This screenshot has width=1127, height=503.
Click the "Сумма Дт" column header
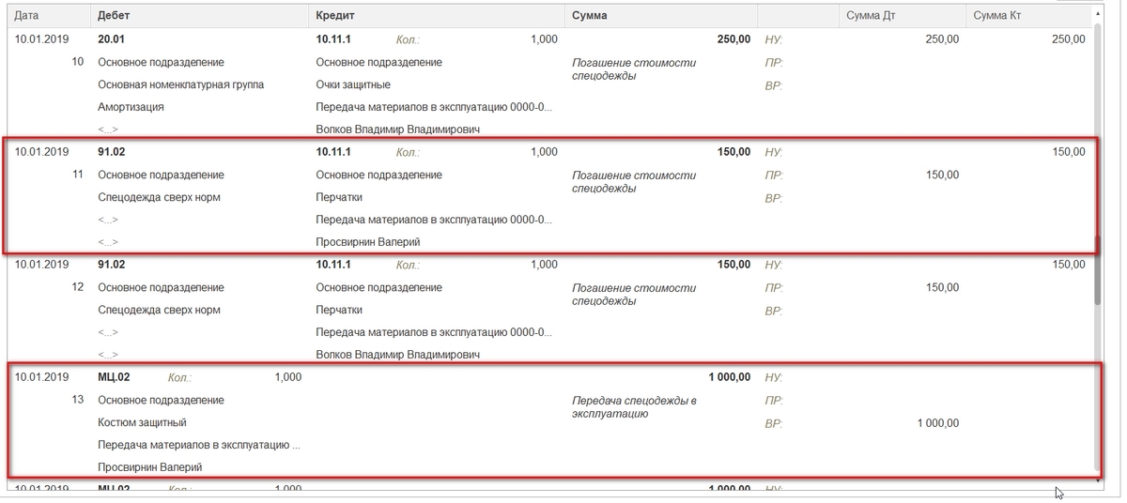871,16
